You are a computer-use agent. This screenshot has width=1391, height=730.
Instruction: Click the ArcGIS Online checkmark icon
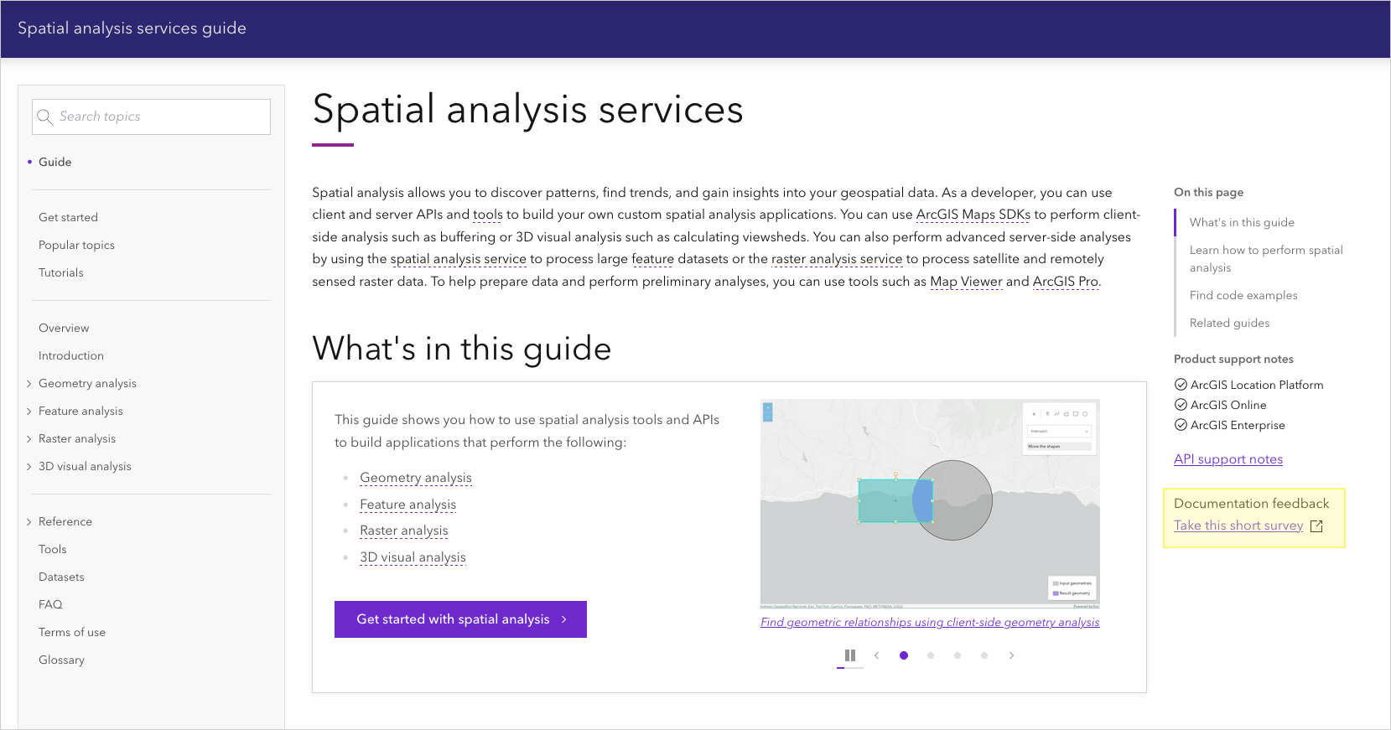pos(1181,405)
